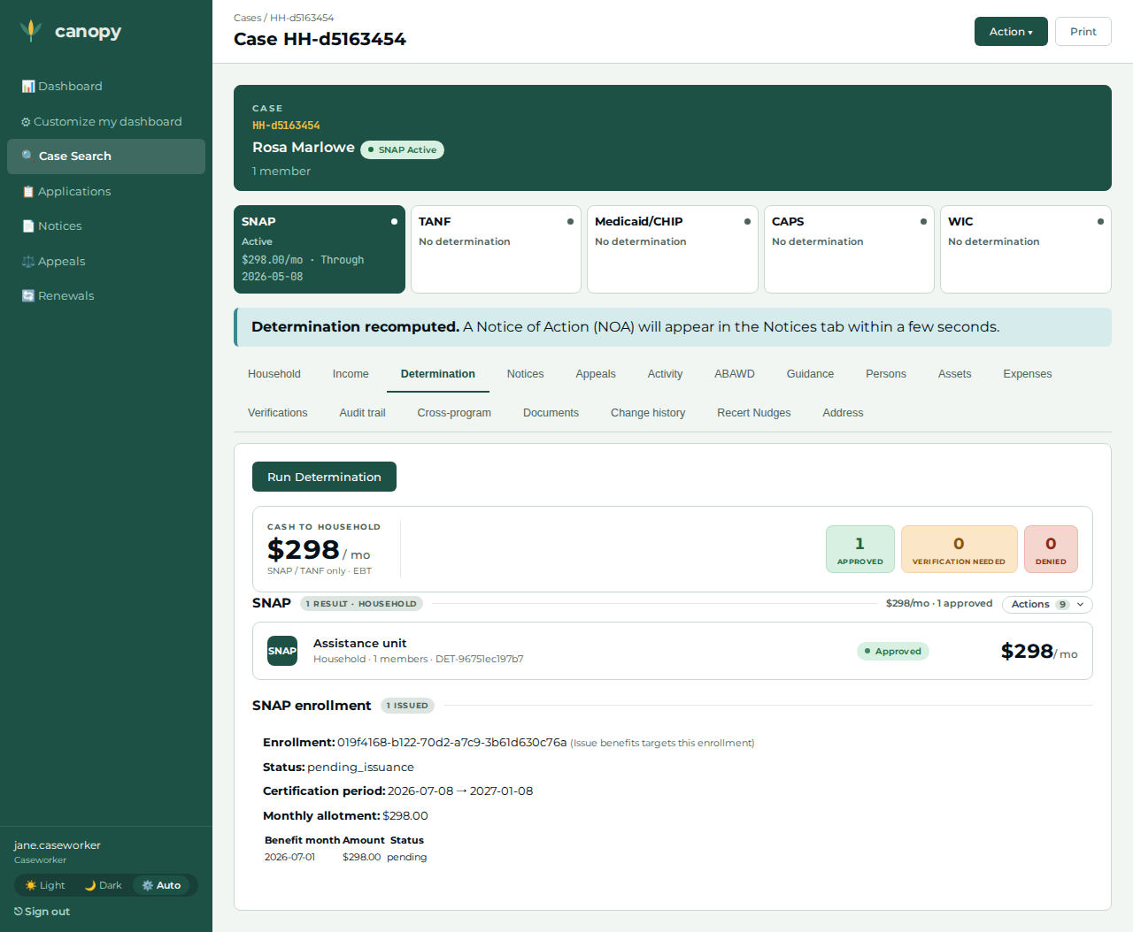The width and height of the screenshot is (1133, 932).
Task: Open the Income tab
Action: pyautogui.click(x=351, y=374)
